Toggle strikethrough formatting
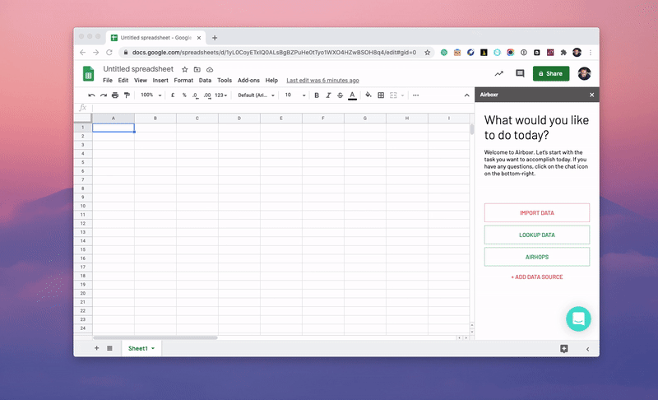Image resolution: width=658 pixels, height=400 pixels. click(x=340, y=95)
